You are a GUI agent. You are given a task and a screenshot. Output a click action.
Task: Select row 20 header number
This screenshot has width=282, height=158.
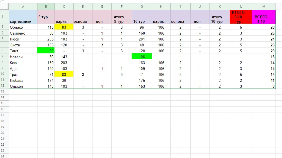click(x=4, y=133)
